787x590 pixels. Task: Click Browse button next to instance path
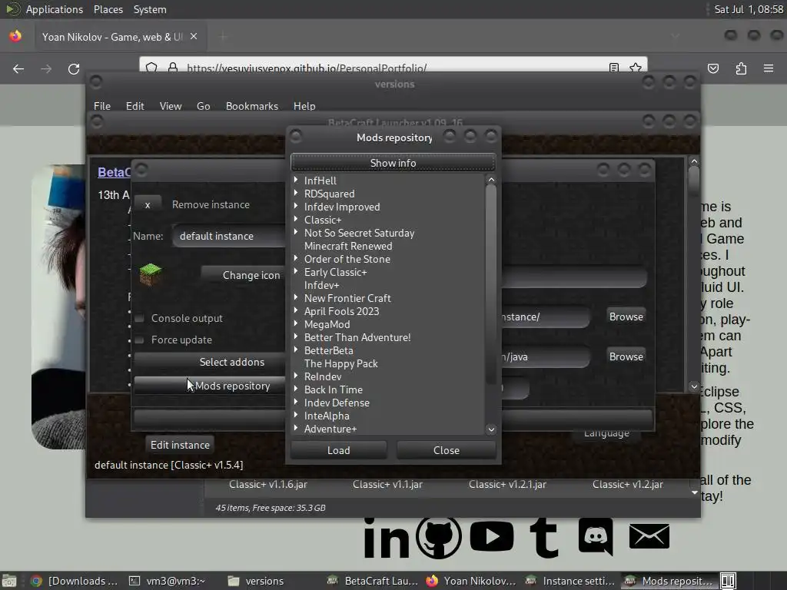(626, 317)
